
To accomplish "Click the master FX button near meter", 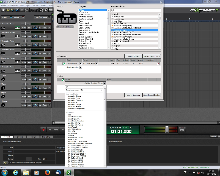I will pyautogui.click(x=182, y=130).
